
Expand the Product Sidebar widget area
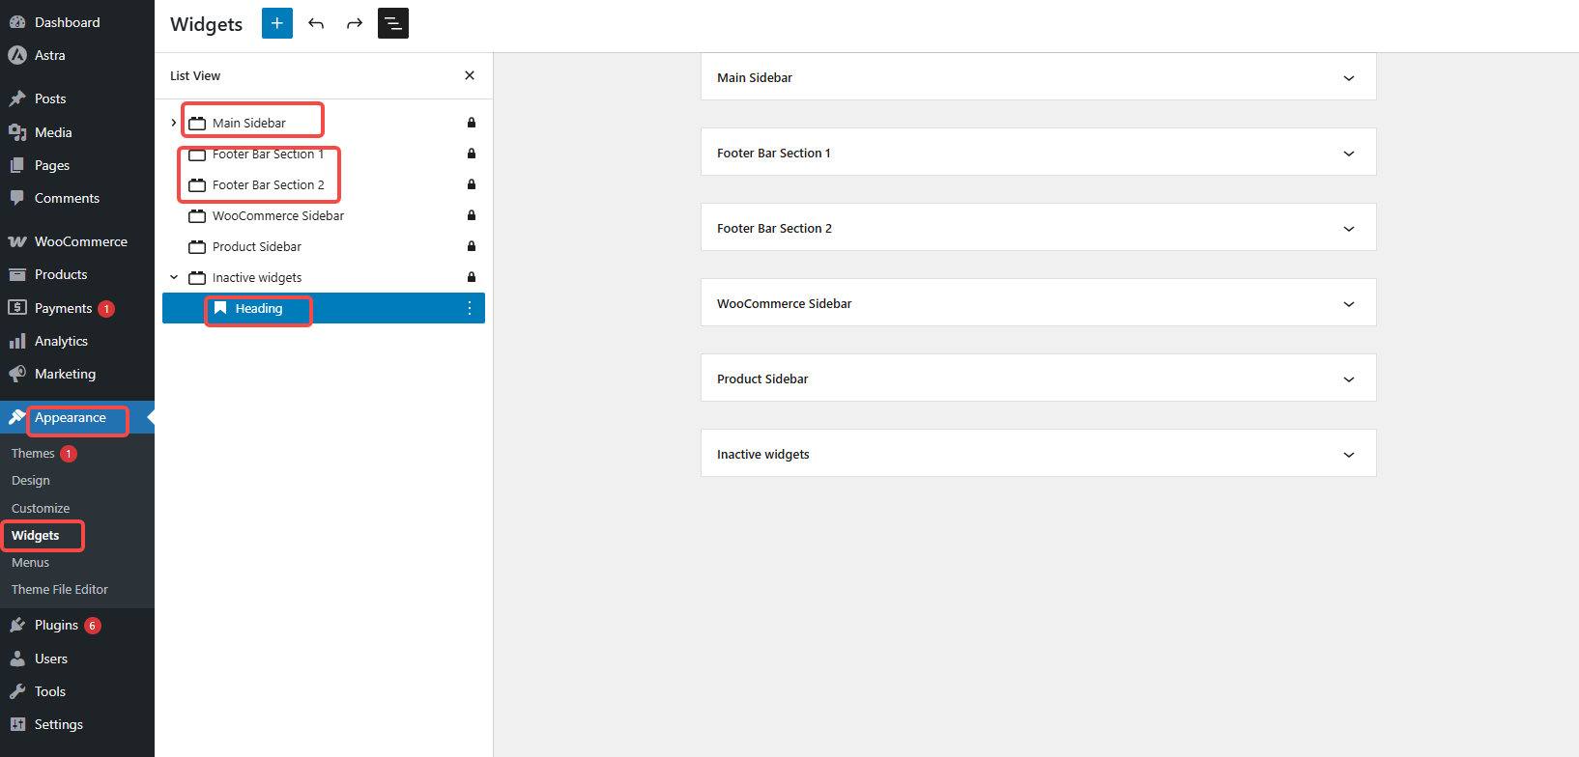1348,379
